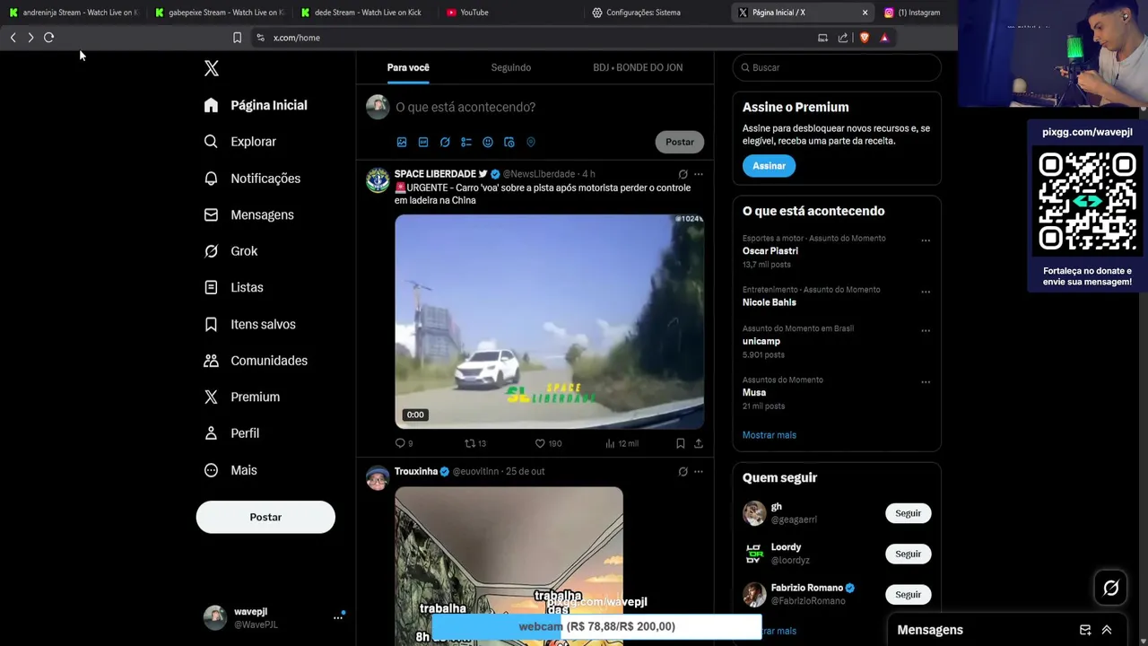The width and height of the screenshot is (1148, 646).
Task: Open Itens salvos in the sidebar
Action: [x=249, y=324]
